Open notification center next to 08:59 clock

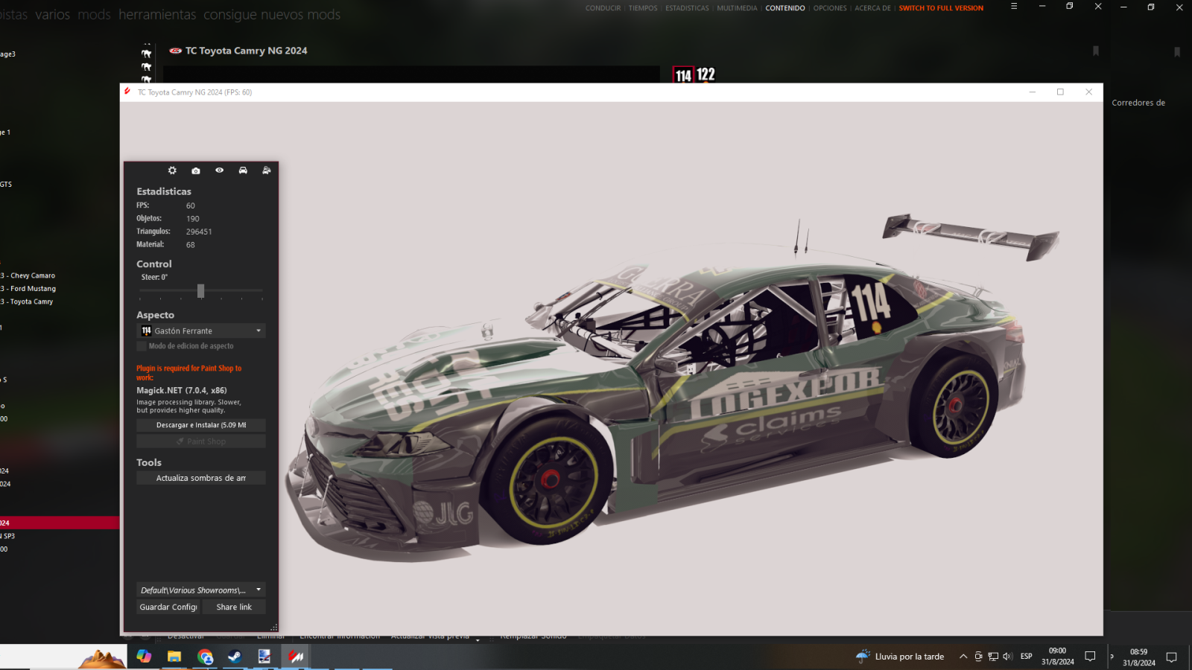tap(1171, 657)
